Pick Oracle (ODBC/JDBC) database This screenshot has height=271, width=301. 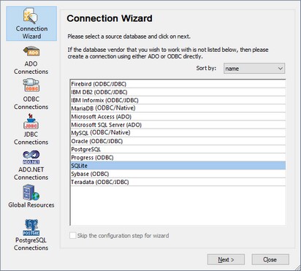tap(178, 141)
